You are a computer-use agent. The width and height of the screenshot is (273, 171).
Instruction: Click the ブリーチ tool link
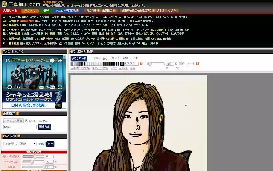click(90, 38)
